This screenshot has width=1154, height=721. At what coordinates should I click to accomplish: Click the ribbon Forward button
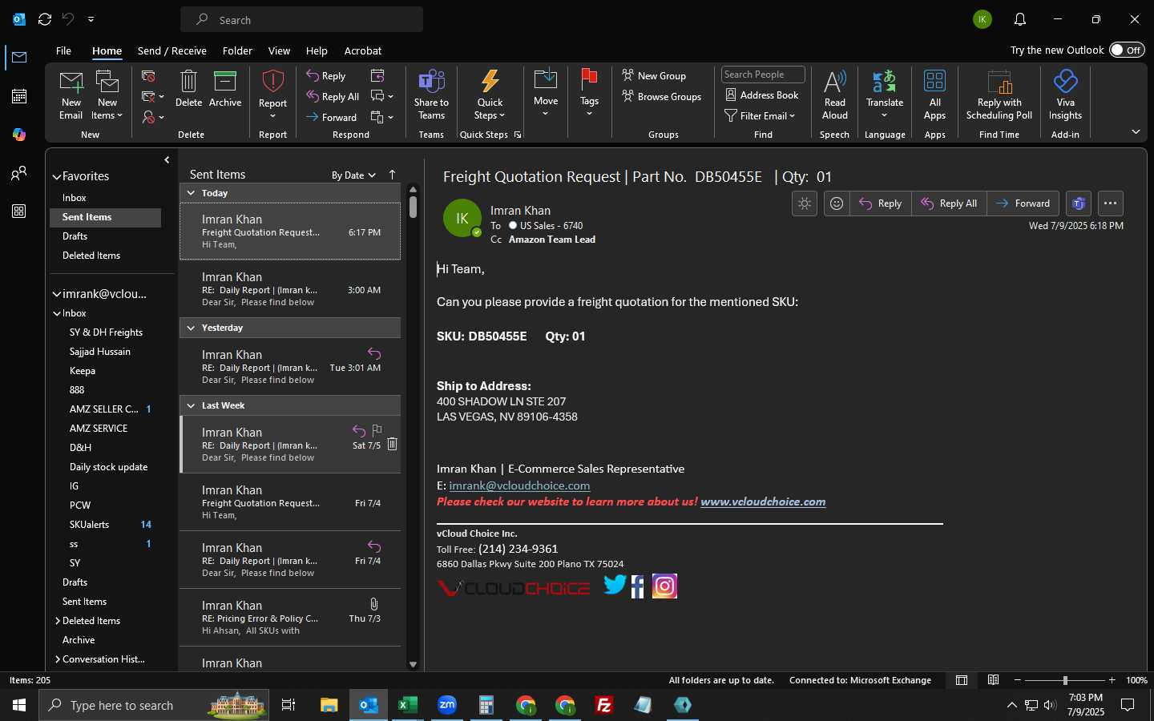click(331, 118)
